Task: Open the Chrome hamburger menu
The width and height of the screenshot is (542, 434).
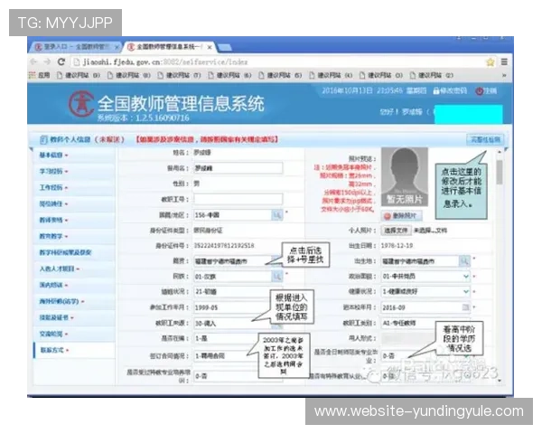Action: pos(504,62)
